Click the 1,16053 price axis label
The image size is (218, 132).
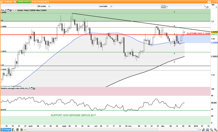point(214,56)
